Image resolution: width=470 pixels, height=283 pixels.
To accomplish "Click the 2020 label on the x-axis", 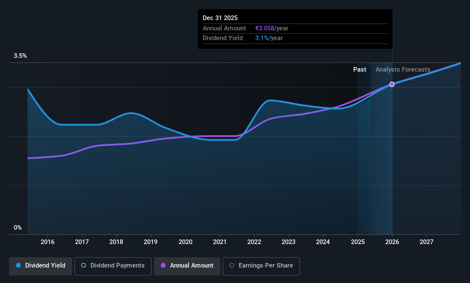I will pos(185,242).
